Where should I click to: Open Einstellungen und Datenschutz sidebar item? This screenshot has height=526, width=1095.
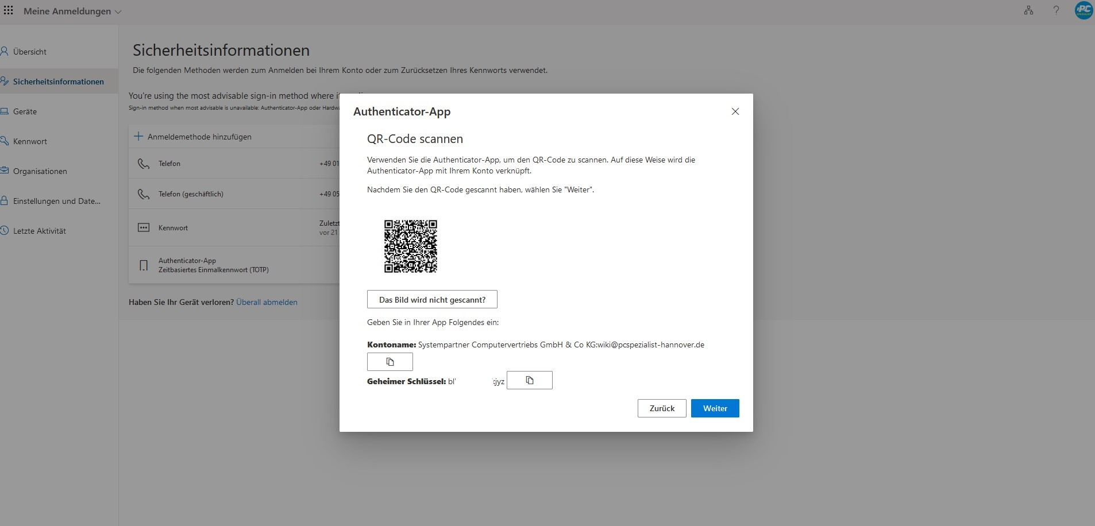click(x=56, y=201)
